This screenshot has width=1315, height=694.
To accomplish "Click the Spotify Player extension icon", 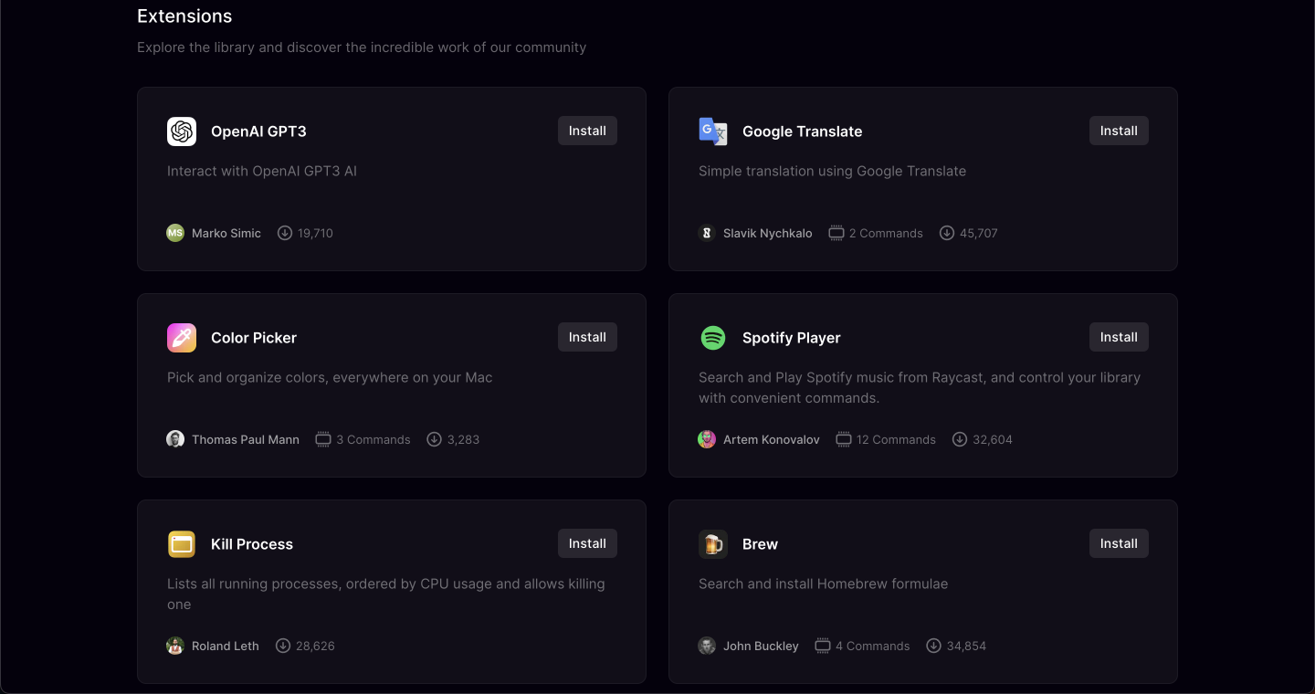I will (x=713, y=337).
